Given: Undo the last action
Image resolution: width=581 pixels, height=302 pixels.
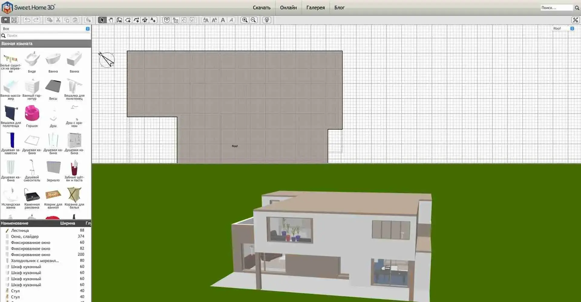Looking at the screenshot, I should (x=28, y=20).
